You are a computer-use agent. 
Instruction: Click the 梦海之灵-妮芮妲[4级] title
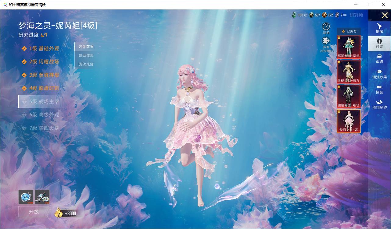(x=58, y=26)
